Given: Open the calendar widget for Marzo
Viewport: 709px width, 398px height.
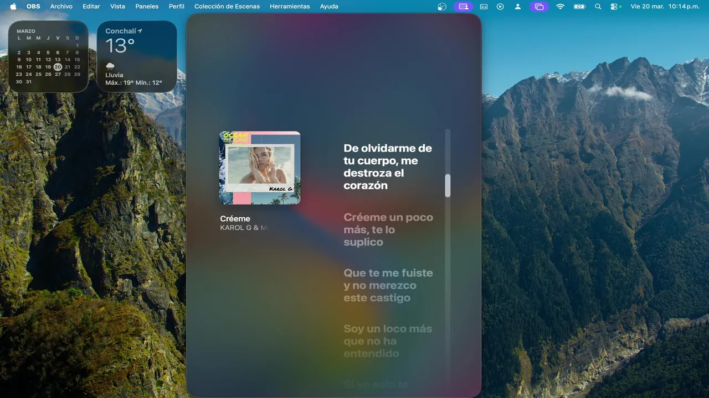Looking at the screenshot, I should pyautogui.click(x=48, y=56).
